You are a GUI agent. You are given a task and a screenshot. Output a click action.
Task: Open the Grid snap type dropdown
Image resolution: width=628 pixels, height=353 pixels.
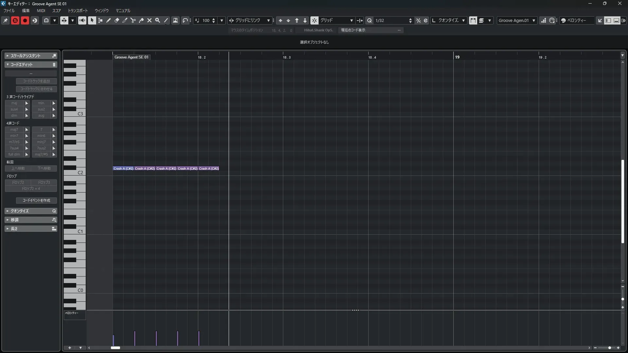coord(336,20)
